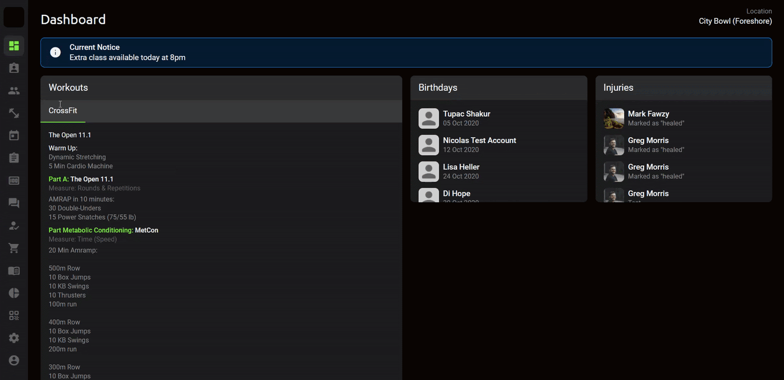Click '200m run' text
The image size is (784, 380).
(63, 349)
